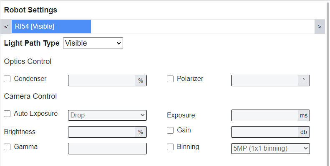This screenshot has width=330, height=166.
Task: Click the empty tab strip area
Action: point(202,27)
